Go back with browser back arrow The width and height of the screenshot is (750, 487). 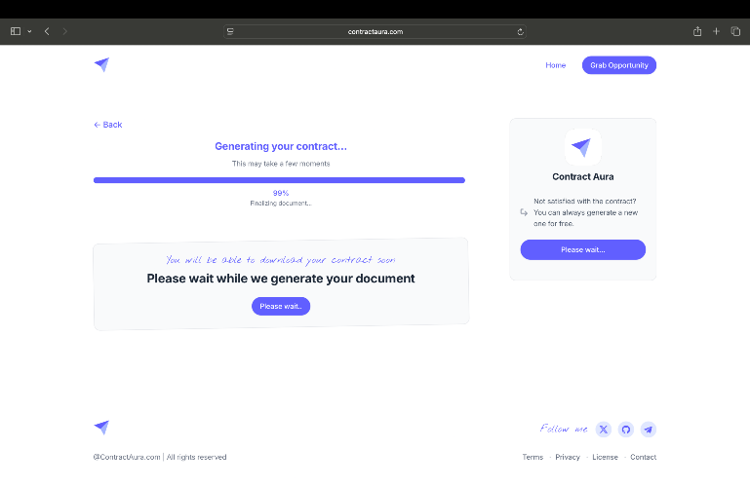point(47,31)
